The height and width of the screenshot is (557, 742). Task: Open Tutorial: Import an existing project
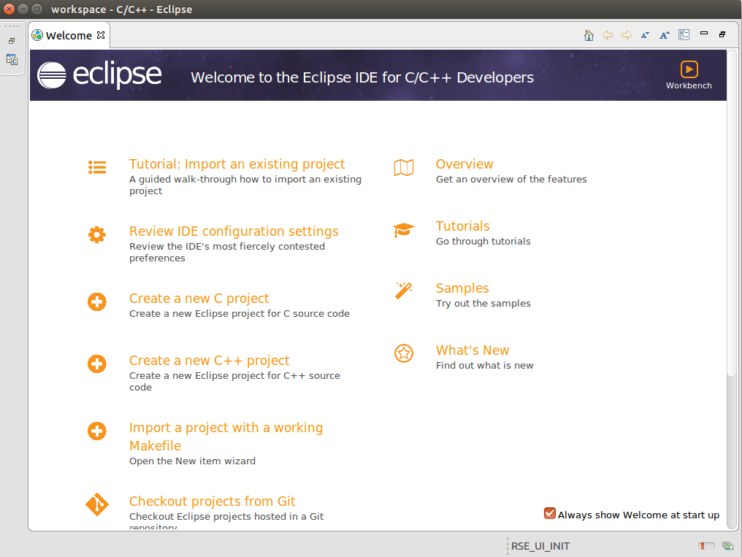pyautogui.click(x=237, y=164)
